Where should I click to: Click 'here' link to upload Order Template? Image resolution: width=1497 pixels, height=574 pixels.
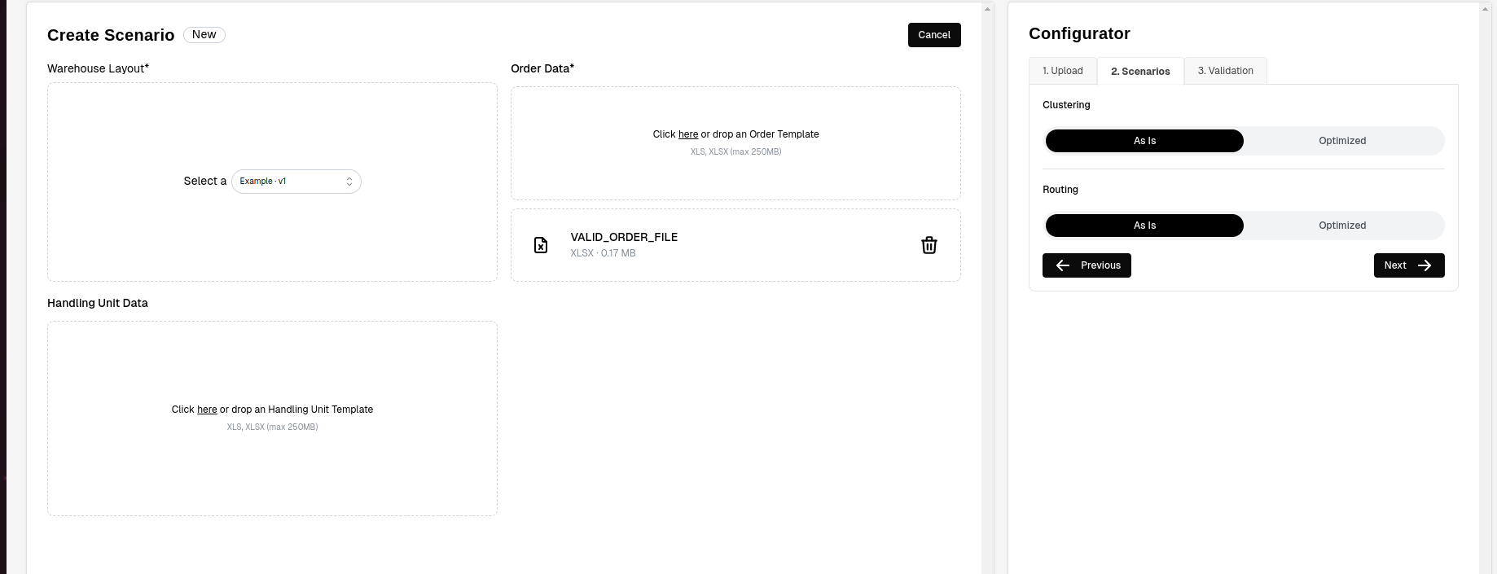point(687,134)
